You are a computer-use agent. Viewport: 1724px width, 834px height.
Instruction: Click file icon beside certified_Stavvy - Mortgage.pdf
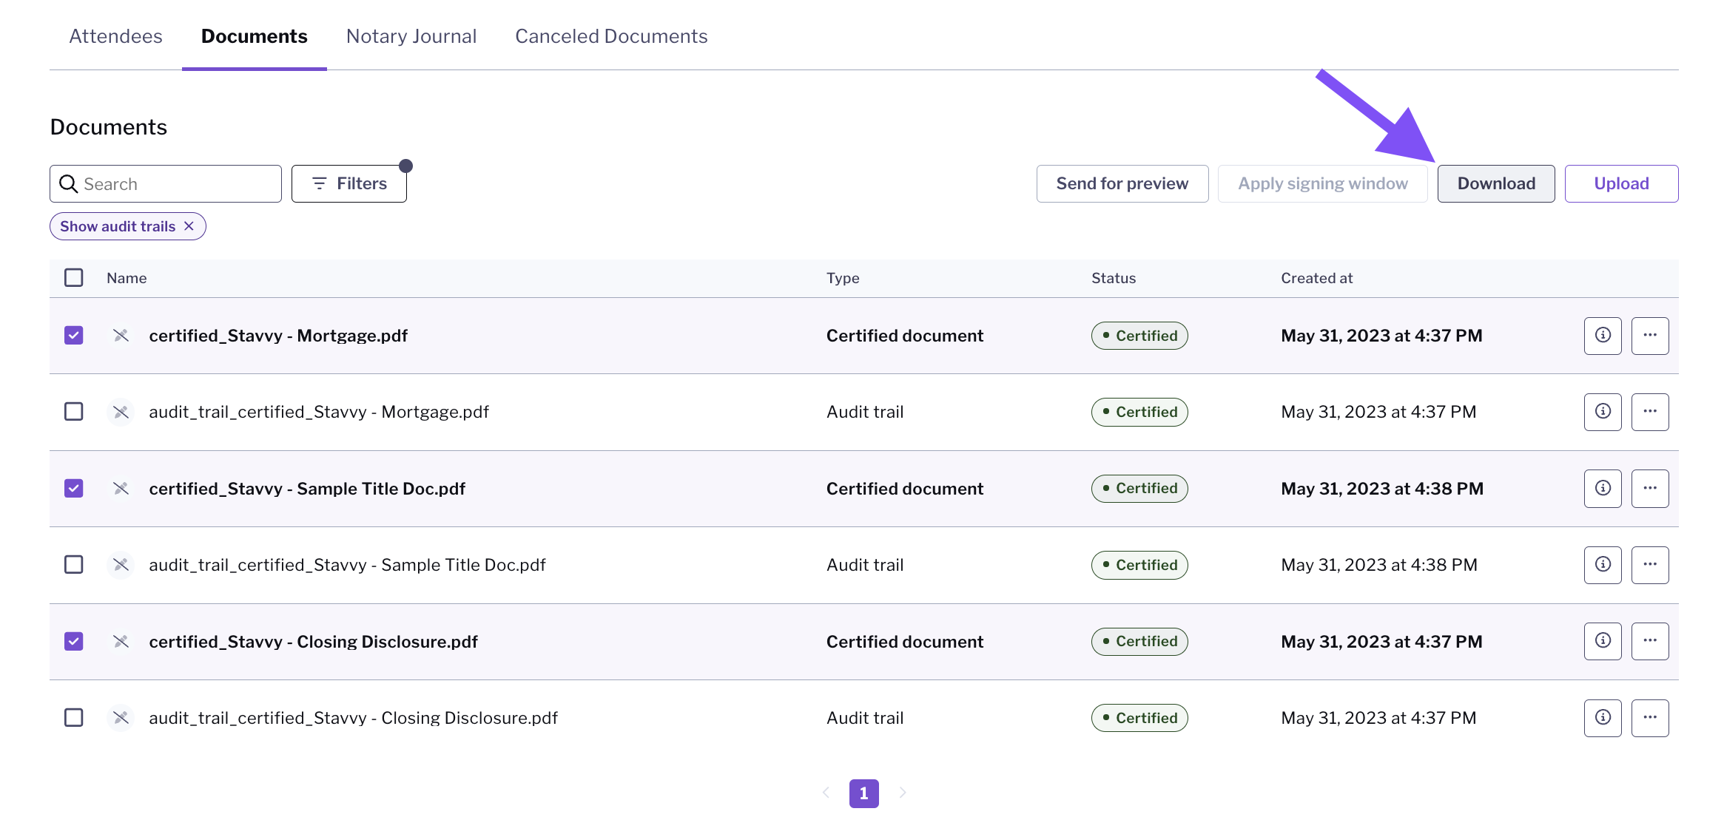coord(121,336)
